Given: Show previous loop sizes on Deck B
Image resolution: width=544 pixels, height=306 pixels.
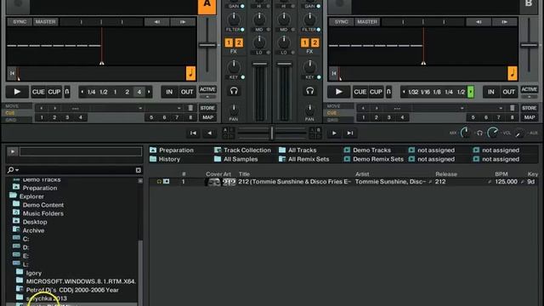Looking at the screenshot, I should [x=404, y=92].
